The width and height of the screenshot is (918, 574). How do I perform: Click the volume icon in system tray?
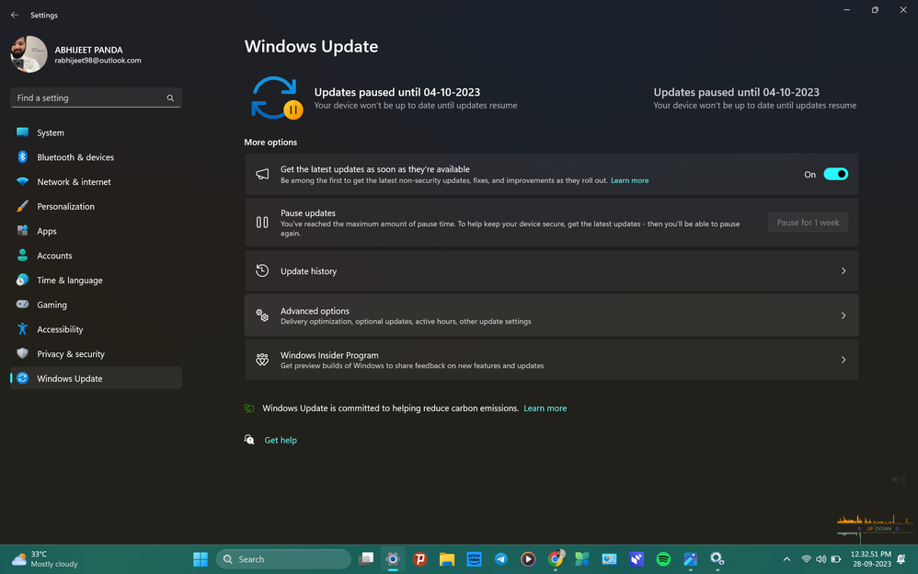820,559
